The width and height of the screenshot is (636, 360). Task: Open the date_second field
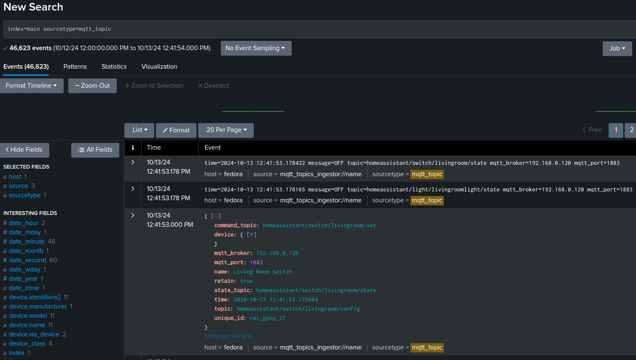click(x=27, y=260)
